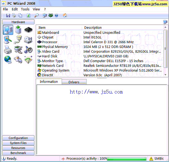The height and width of the screenshot is (162, 169).
Task: Select the Network Card row
Action: tap(100, 66)
